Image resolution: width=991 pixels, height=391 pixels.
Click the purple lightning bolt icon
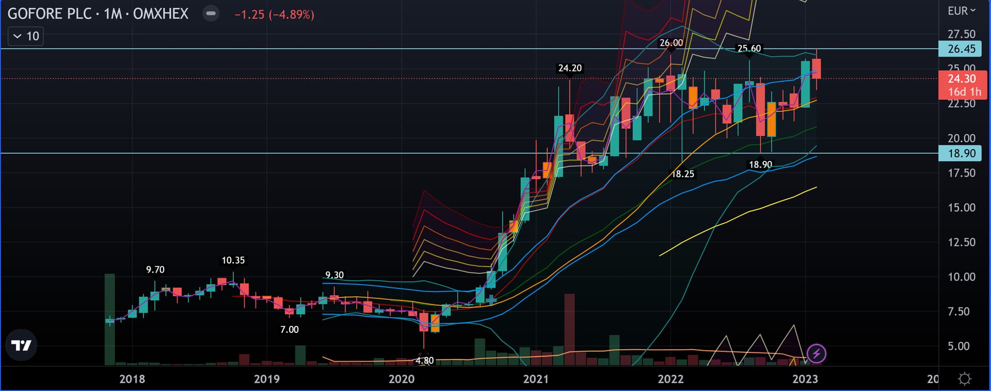816,353
